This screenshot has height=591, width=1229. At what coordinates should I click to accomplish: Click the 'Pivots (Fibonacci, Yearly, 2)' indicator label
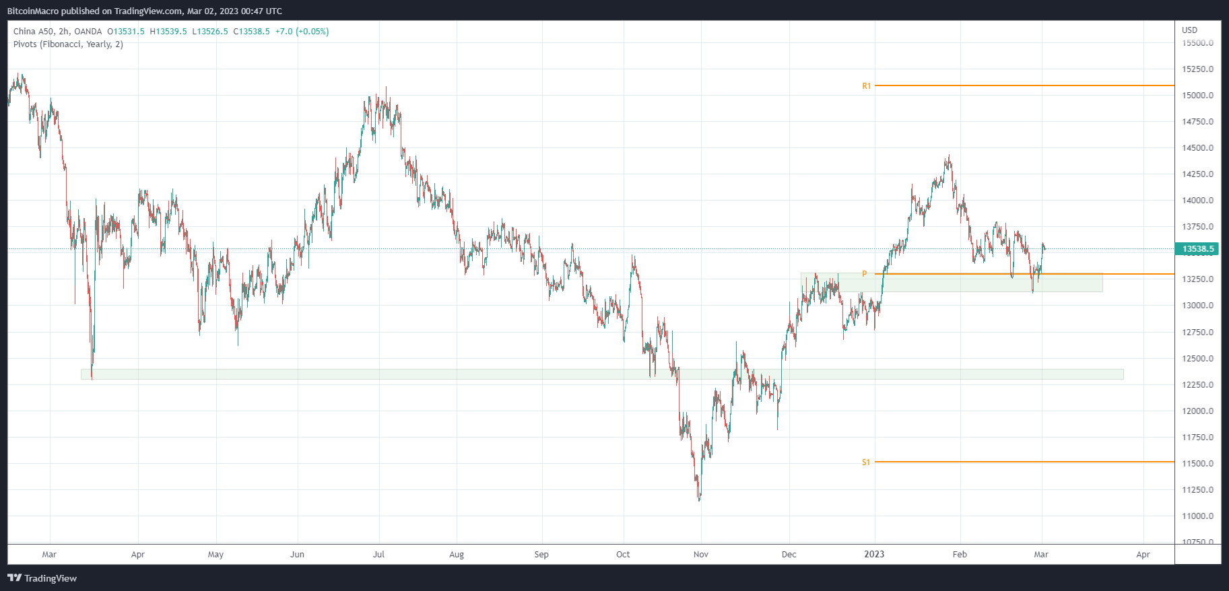coord(68,44)
